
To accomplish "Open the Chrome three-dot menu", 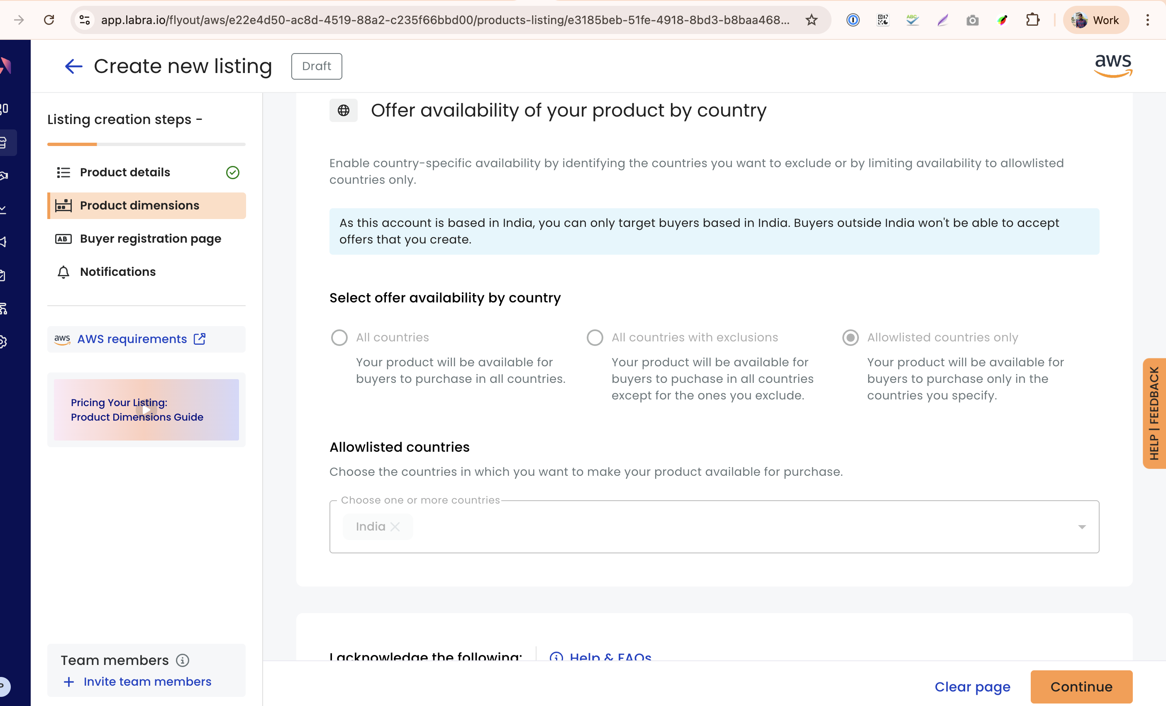I will click(x=1147, y=20).
